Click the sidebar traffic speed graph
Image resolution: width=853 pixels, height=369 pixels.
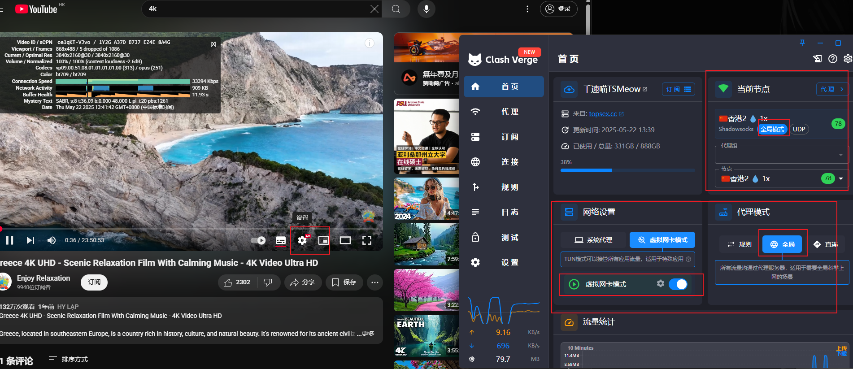(x=504, y=310)
